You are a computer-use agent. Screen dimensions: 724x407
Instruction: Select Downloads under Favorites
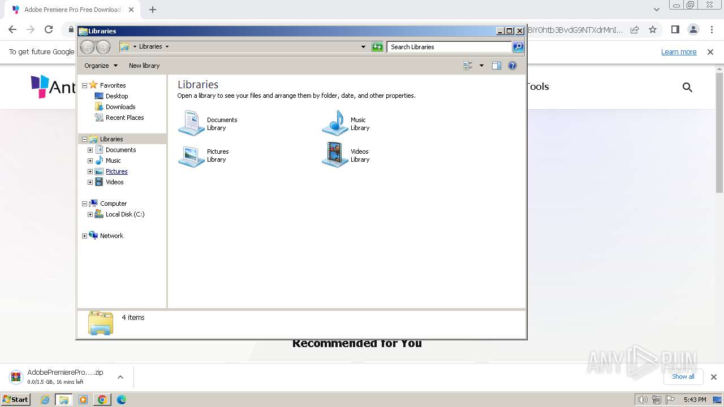120,107
